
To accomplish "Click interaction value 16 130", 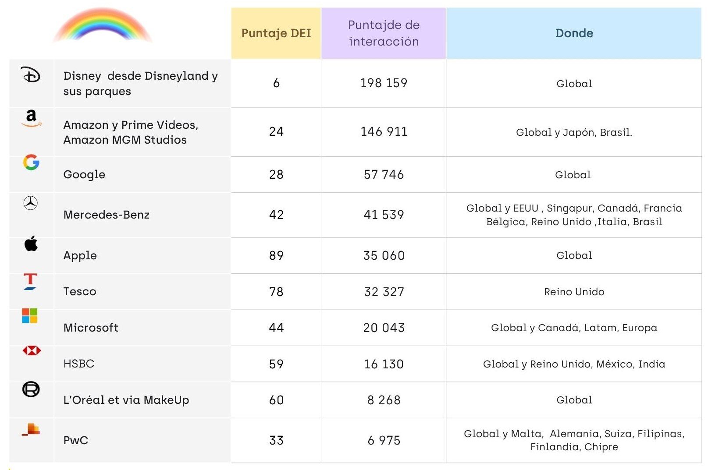I will click(x=384, y=364).
